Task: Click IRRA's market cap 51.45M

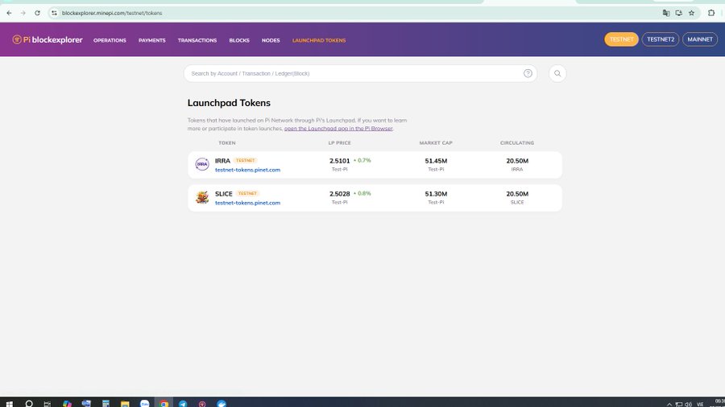Action: (x=436, y=161)
